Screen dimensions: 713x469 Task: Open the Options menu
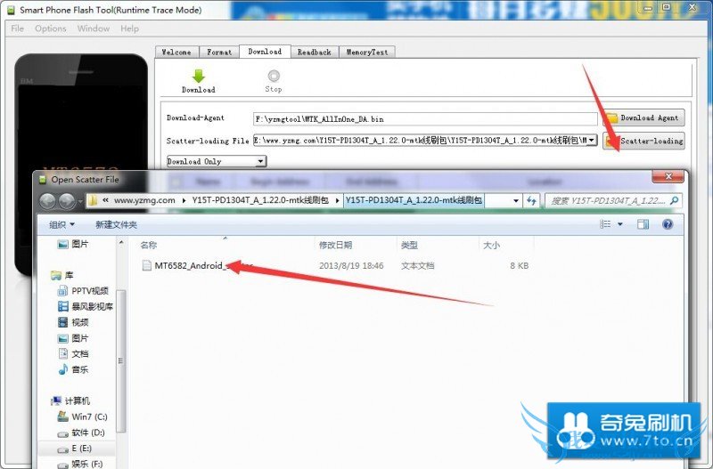coord(51,28)
